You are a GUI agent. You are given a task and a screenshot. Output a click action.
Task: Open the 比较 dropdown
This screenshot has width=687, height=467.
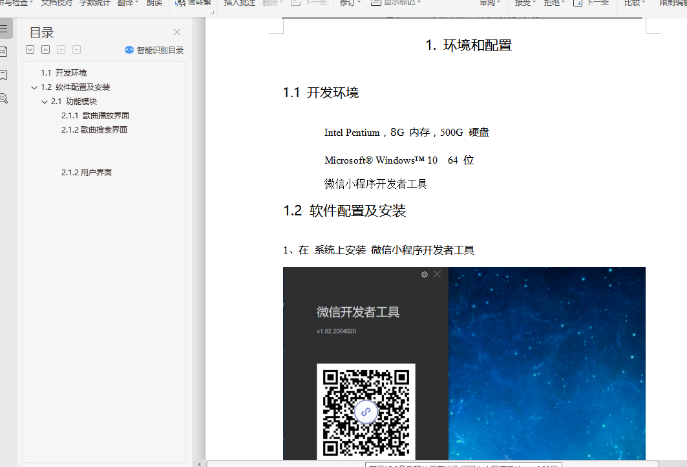[x=635, y=3]
